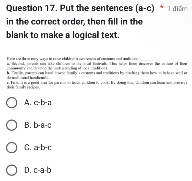This screenshot has height=181, width=192.
Task: Mark the C. a-b-c radio circle
Action: point(12,147)
